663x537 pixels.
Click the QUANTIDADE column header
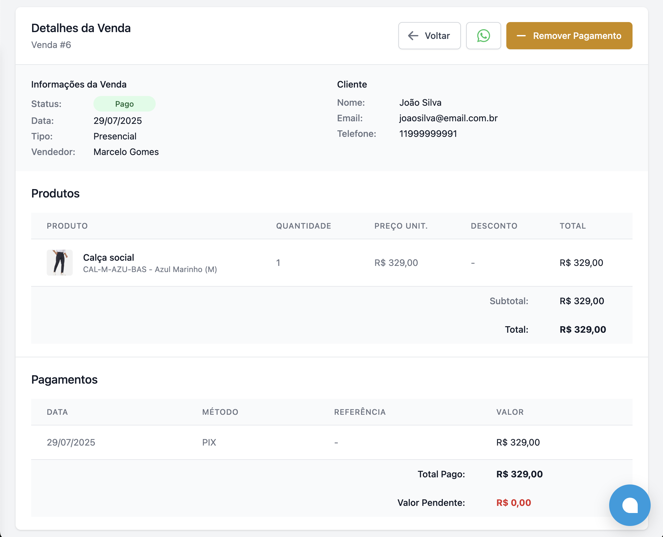click(303, 226)
